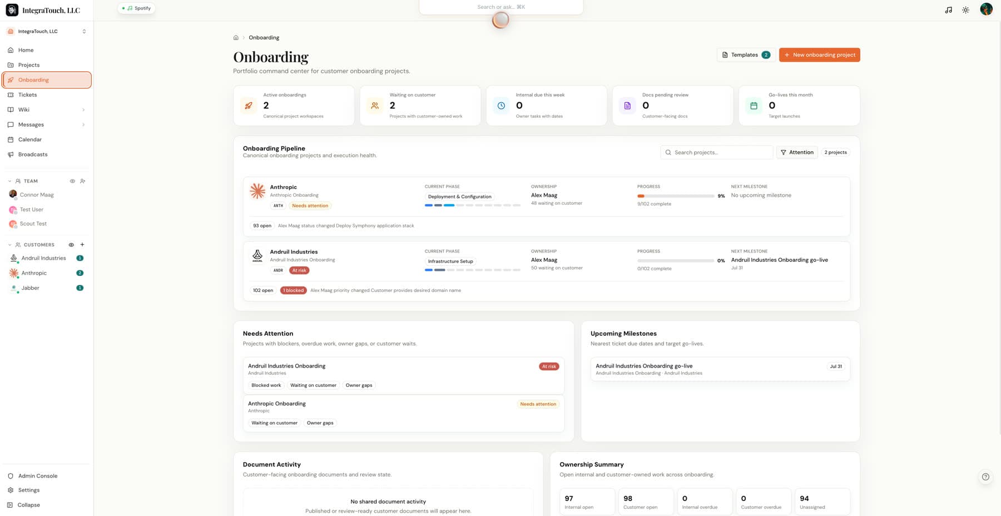Screen dimensions: 1001x516
Task: Click the Onboarding breadcrumb text
Action: pyautogui.click(x=264, y=38)
